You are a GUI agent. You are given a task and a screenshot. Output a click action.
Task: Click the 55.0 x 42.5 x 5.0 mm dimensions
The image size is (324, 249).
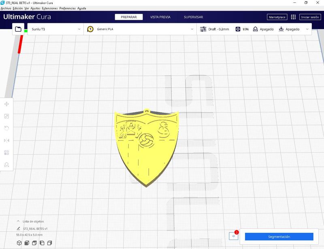29,235
